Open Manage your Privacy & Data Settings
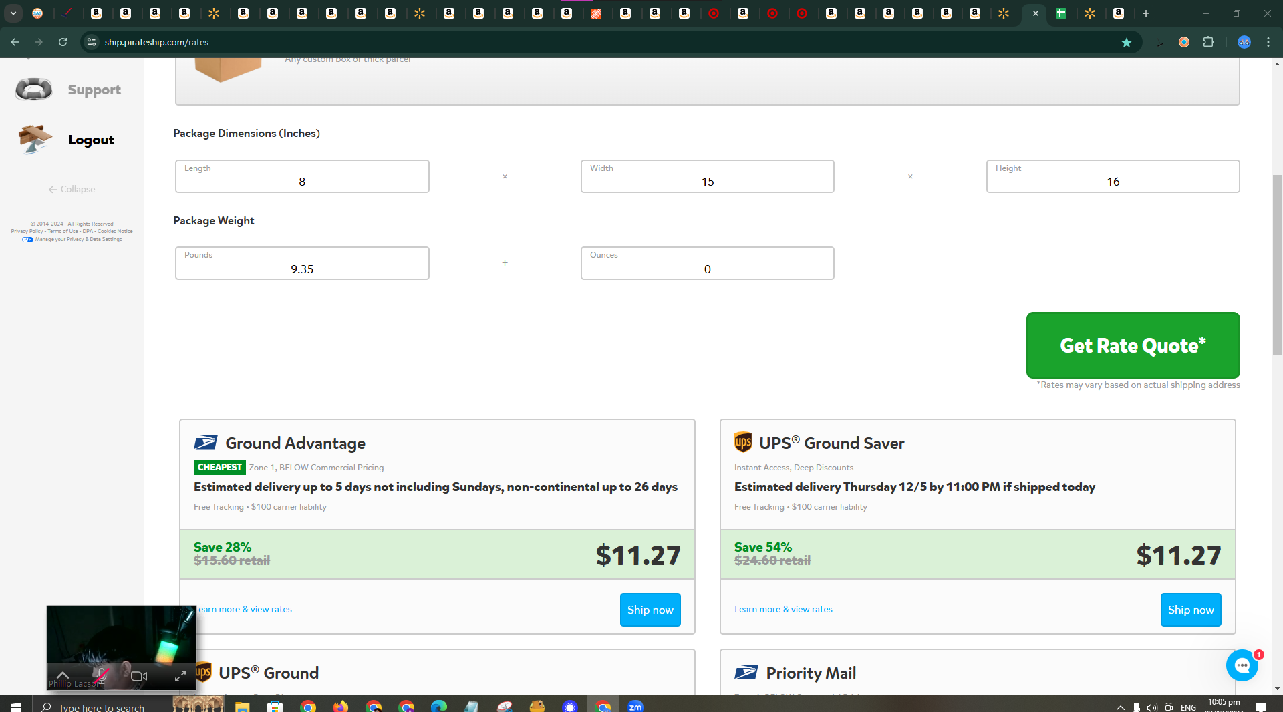 pyautogui.click(x=78, y=240)
